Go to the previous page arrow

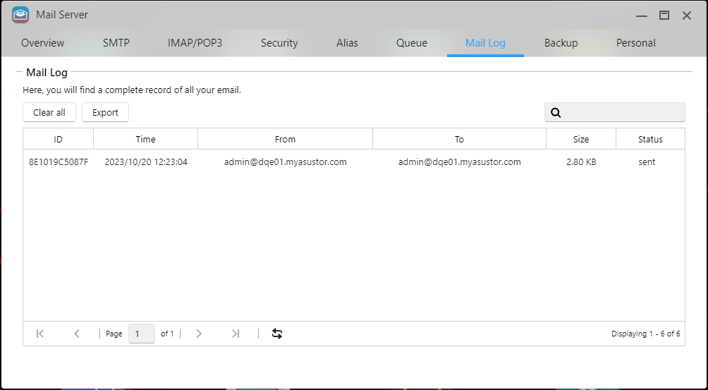coord(77,334)
